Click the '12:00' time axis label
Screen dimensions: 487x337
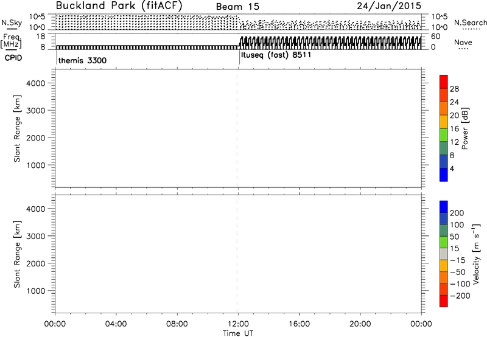point(238,324)
